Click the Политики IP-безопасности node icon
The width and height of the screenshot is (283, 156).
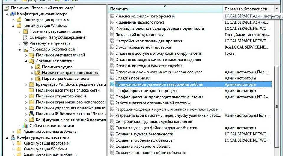31,114
